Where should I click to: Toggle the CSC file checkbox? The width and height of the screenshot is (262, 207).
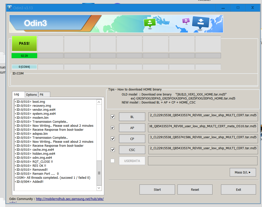click(x=113, y=150)
